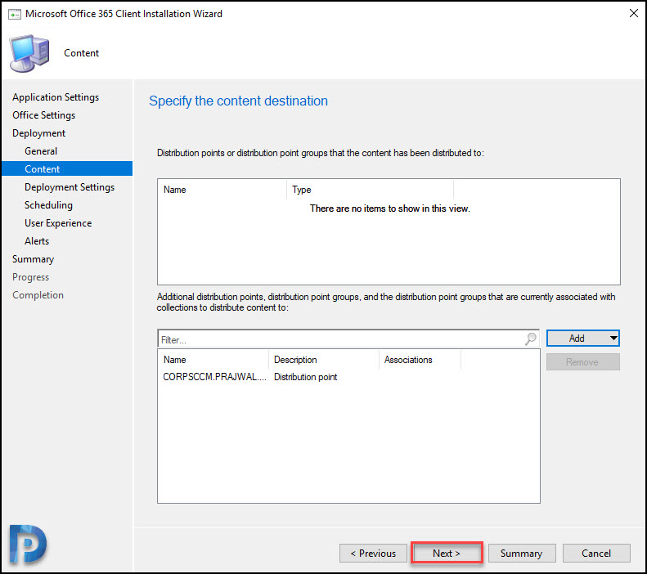Click the computer icon beside Content header
The image size is (647, 574).
29,53
